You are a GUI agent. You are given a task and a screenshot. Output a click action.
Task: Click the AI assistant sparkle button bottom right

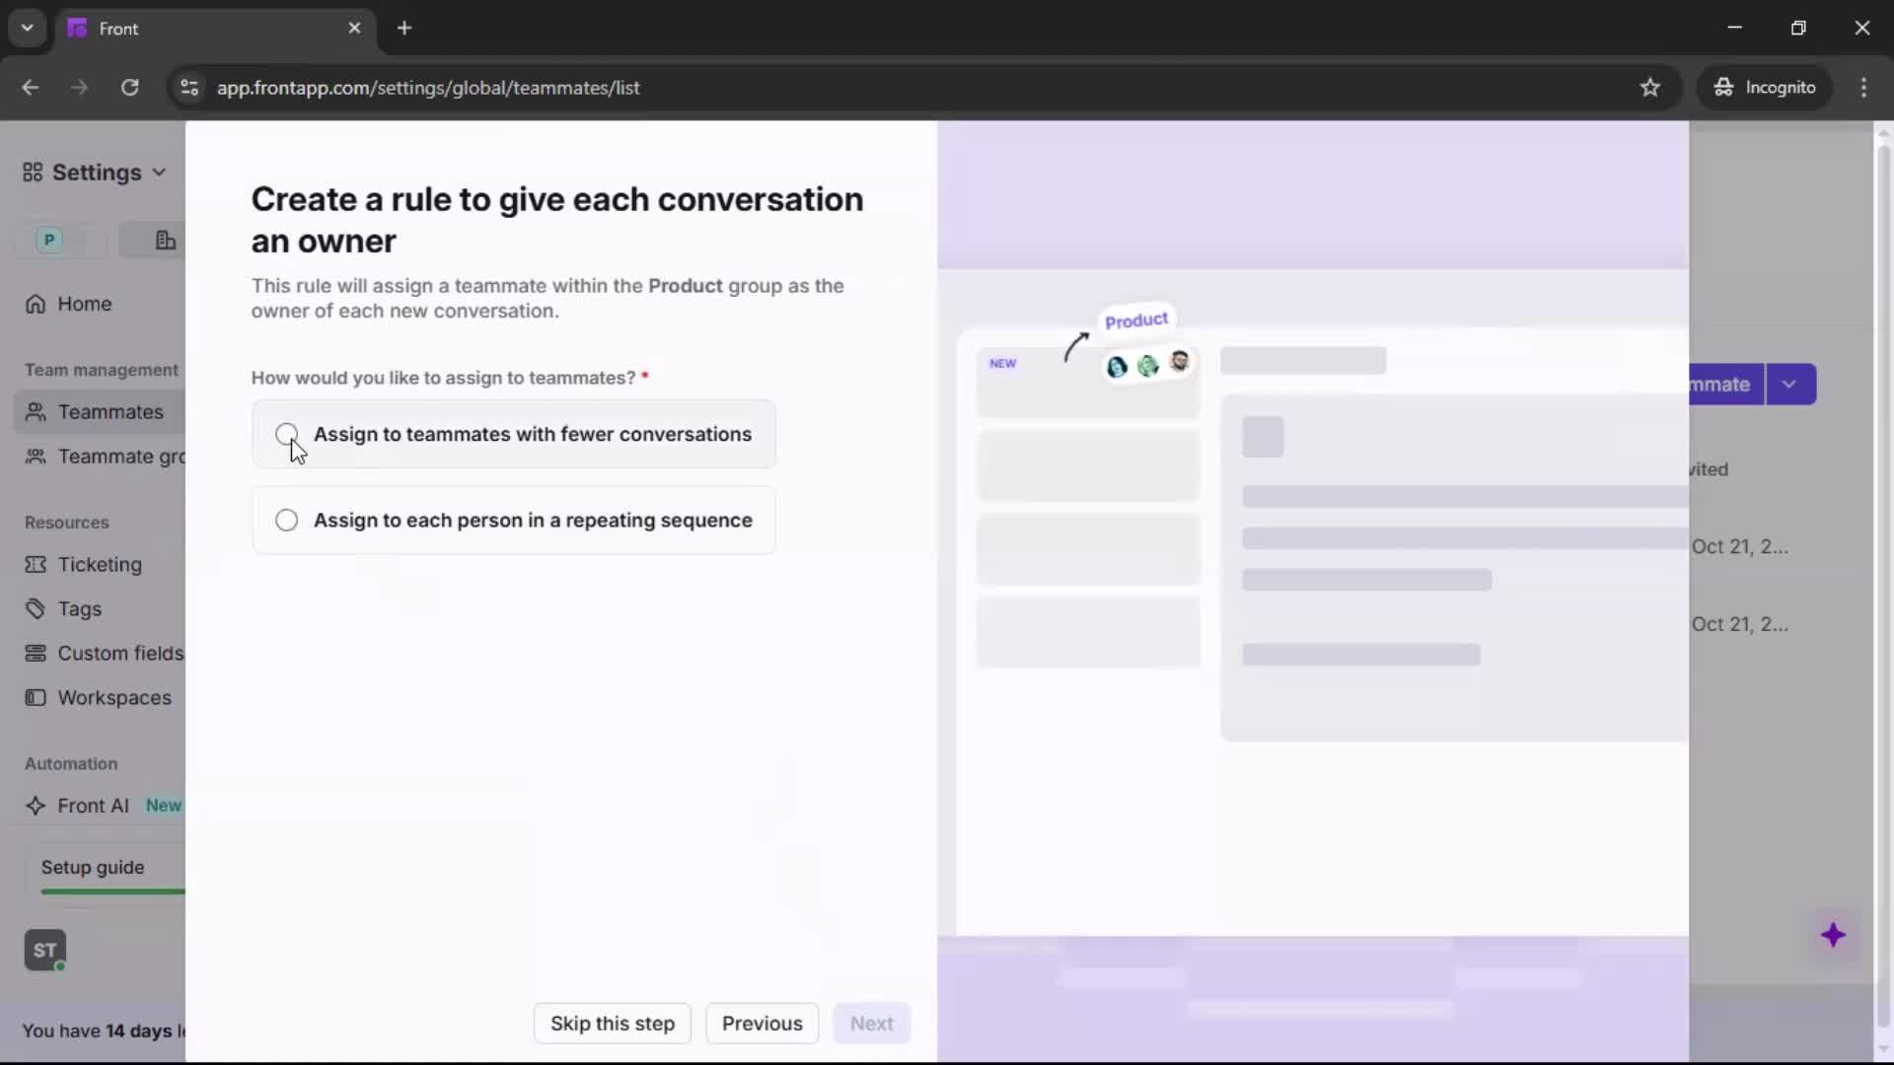pyautogui.click(x=1835, y=936)
